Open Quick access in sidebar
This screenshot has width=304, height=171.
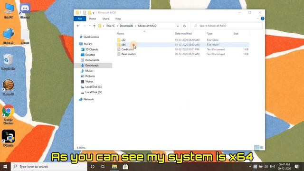click(91, 37)
